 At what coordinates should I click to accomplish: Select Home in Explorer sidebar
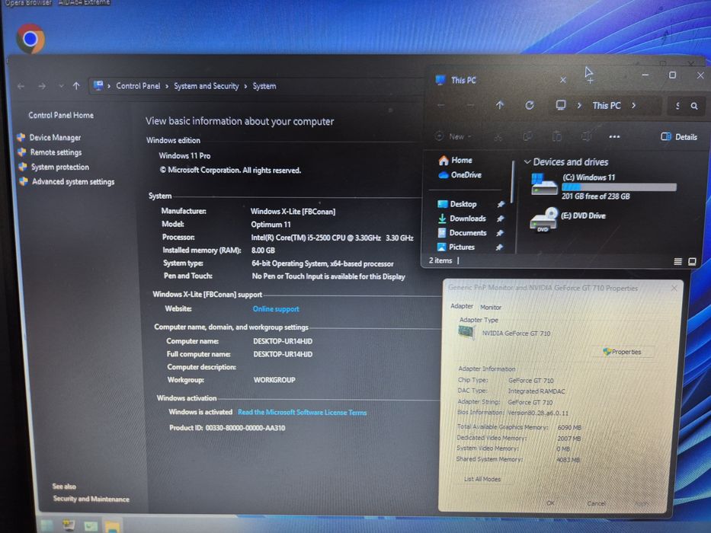[x=456, y=160]
